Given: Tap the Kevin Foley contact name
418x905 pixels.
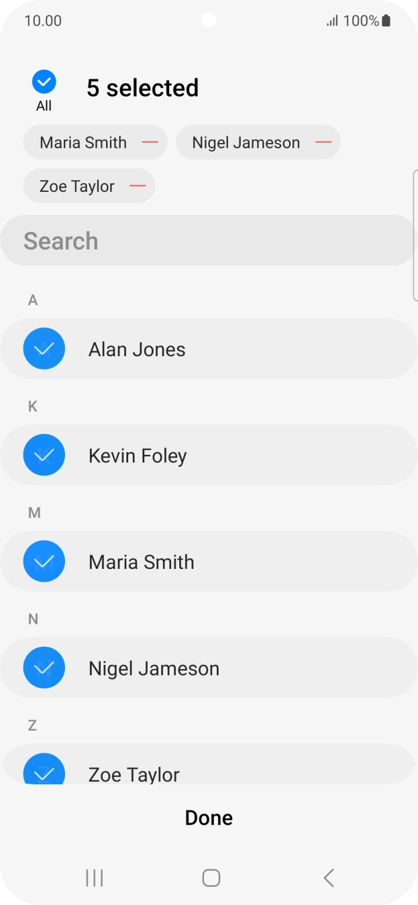Looking at the screenshot, I should [138, 456].
